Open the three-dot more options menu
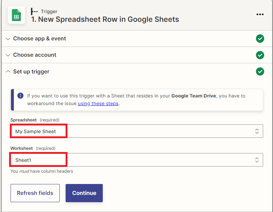 coord(260,15)
